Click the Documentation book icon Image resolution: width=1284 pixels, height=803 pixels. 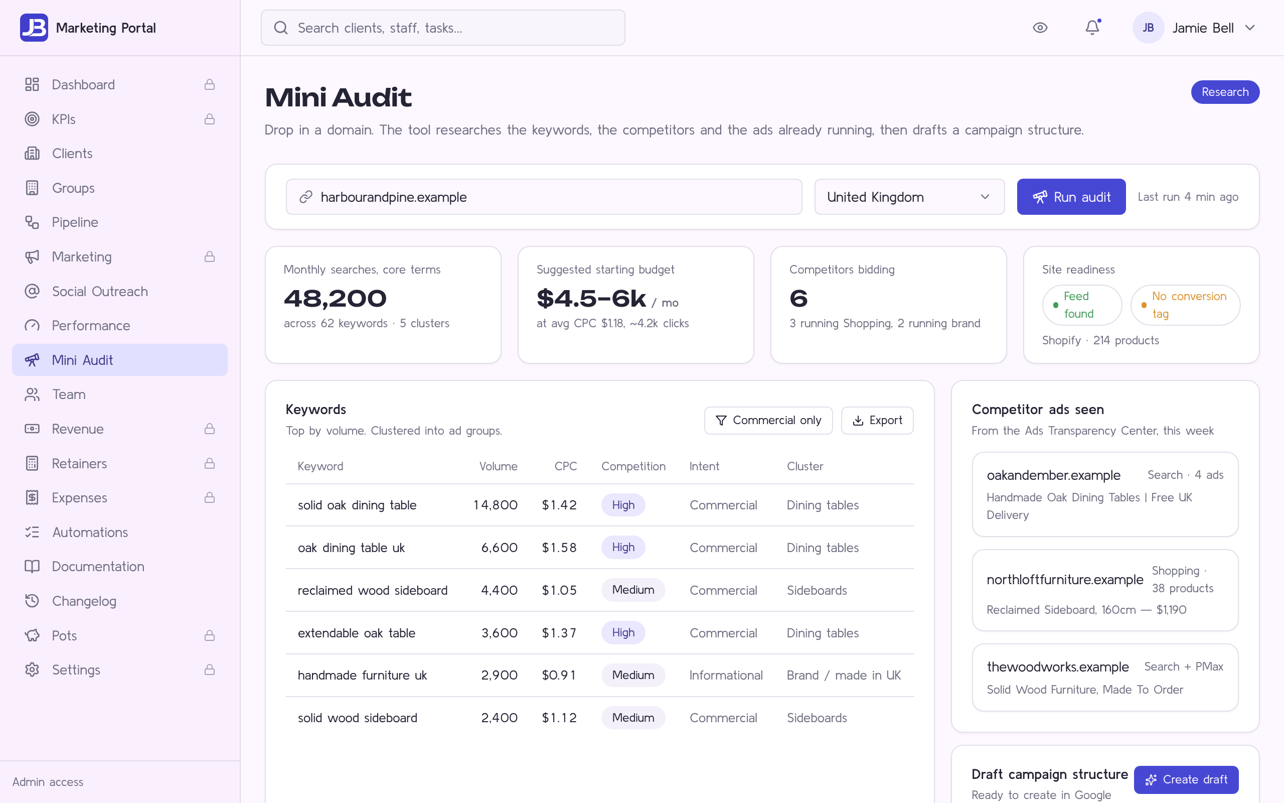tap(33, 566)
